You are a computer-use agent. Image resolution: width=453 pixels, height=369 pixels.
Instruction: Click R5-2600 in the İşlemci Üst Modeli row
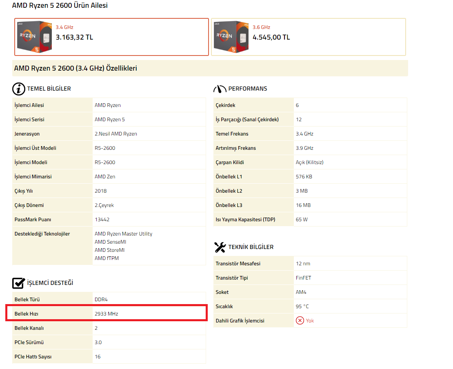click(x=104, y=148)
